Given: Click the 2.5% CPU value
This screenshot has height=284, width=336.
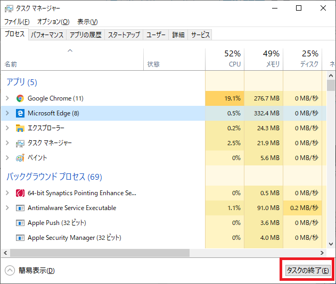Looking at the screenshot, I should pos(234,143).
